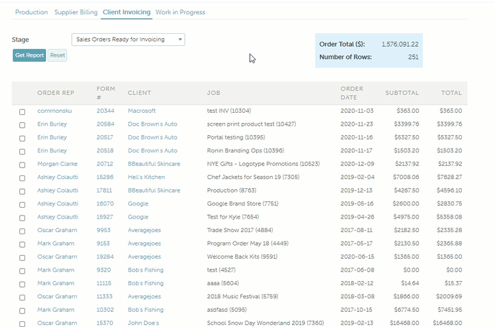Select checkbox for Morgan Clarke's order
The width and height of the screenshot is (495, 327).
pos(22,165)
